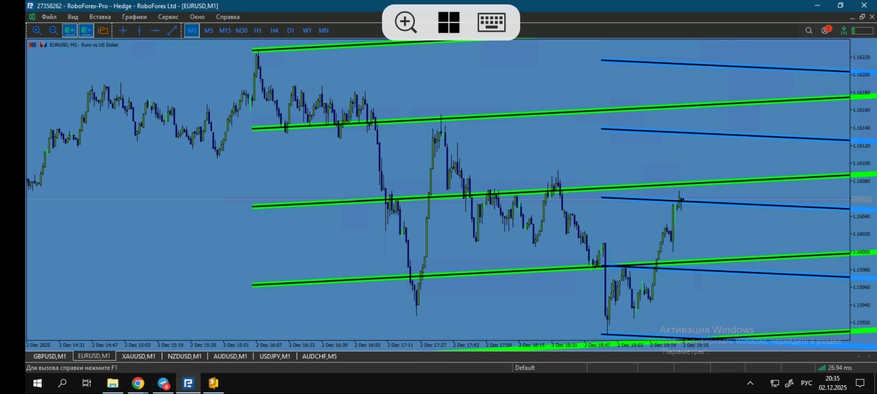The width and height of the screenshot is (877, 394).
Task: Switch to USDJPY,M1 chart tab
Action: [x=275, y=356]
